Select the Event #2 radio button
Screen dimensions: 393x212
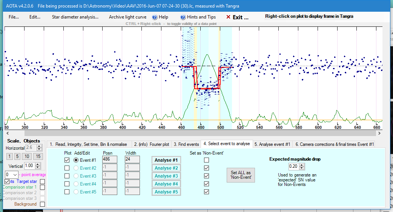coord(76,168)
